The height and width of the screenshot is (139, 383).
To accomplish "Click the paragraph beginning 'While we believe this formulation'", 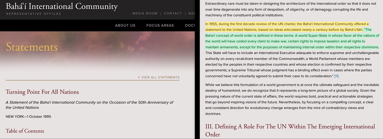I will coord(292,99).
